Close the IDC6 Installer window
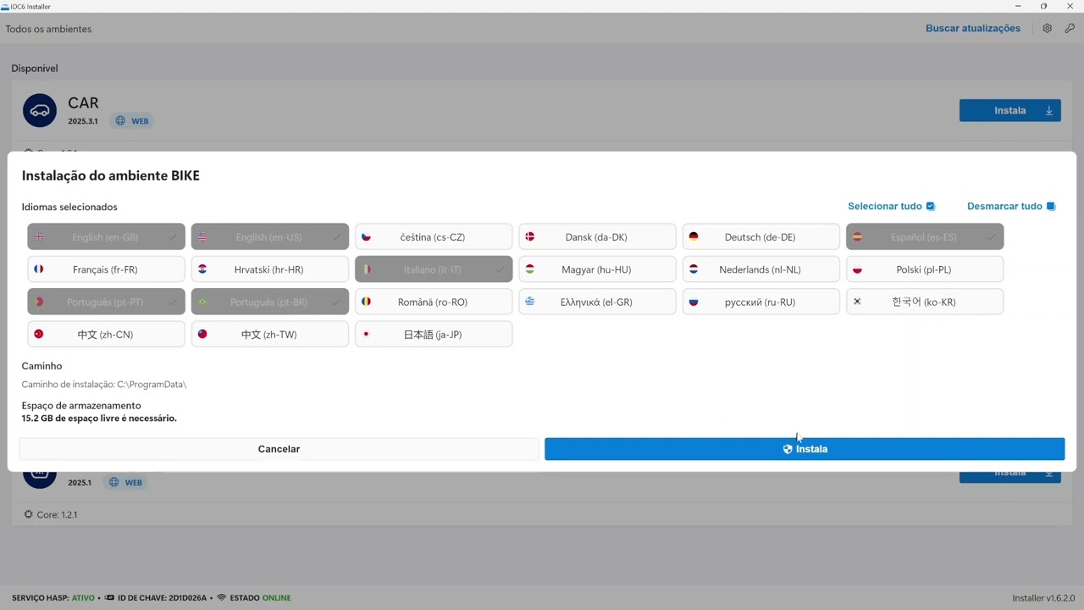The height and width of the screenshot is (610, 1084). pos(1070,6)
